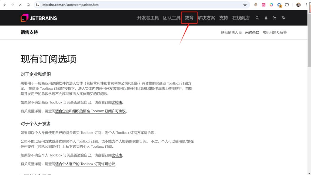The width and height of the screenshot is (311, 175).
Task: Click the extension icon with badge 4
Action: (x=279, y=5)
